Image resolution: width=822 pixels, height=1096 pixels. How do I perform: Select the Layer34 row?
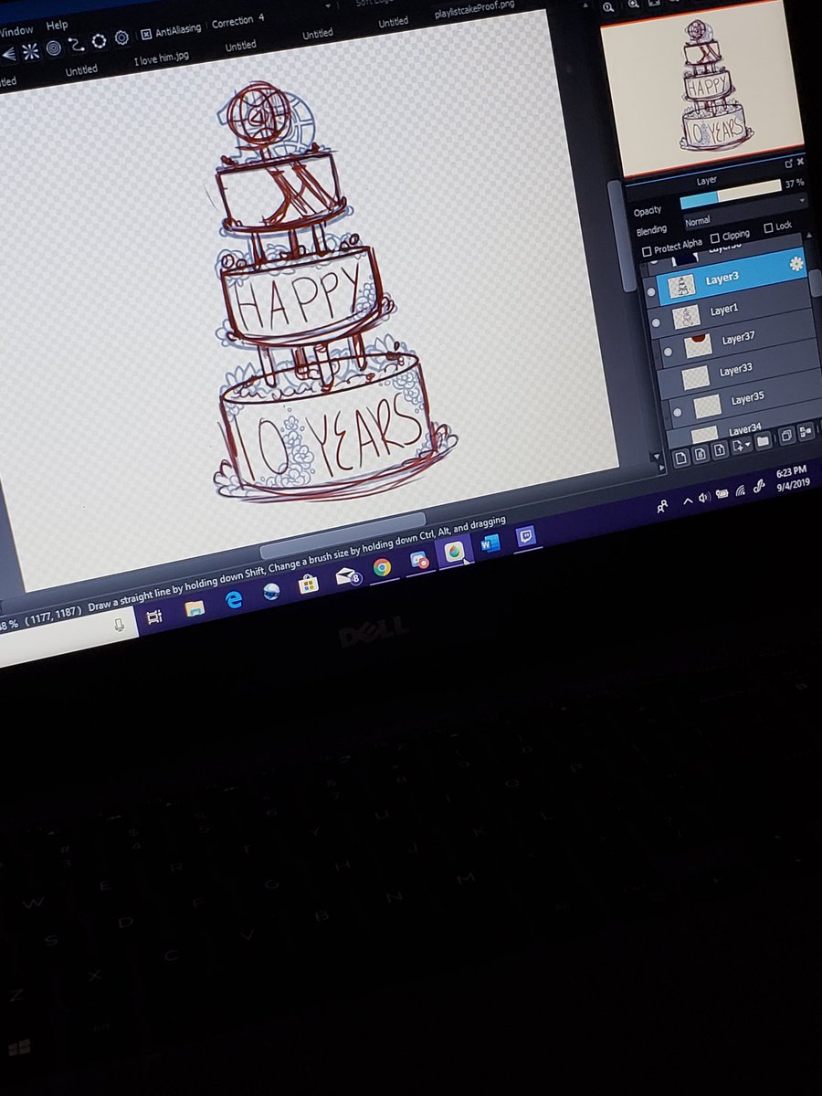[x=745, y=427]
